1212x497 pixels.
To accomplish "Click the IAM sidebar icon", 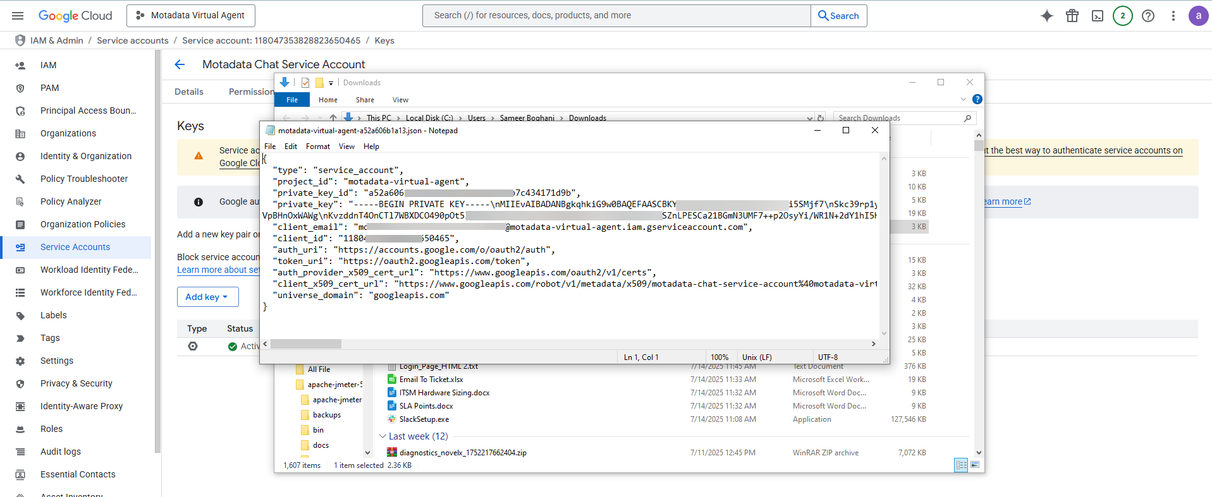I will click(20, 65).
